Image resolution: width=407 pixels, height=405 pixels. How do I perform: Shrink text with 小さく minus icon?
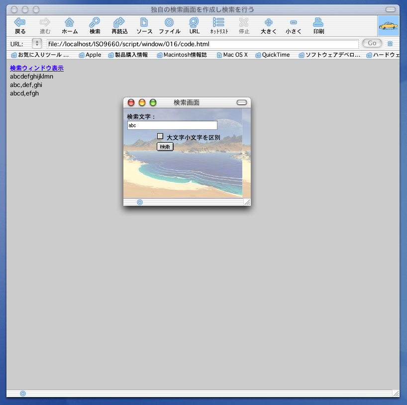pyautogui.click(x=294, y=22)
